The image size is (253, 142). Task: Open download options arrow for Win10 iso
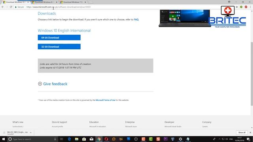[x=31, y=133]
